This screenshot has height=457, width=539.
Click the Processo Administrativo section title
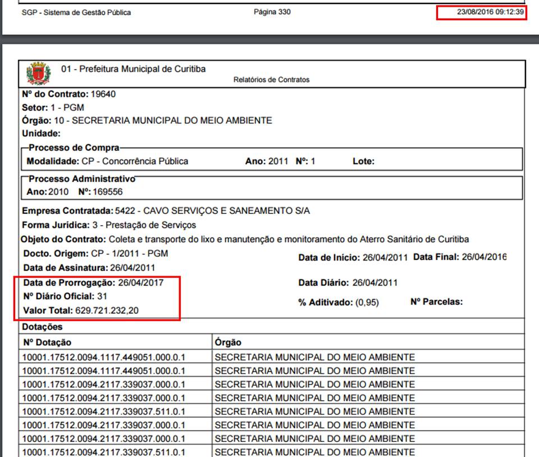pos(82,179)
